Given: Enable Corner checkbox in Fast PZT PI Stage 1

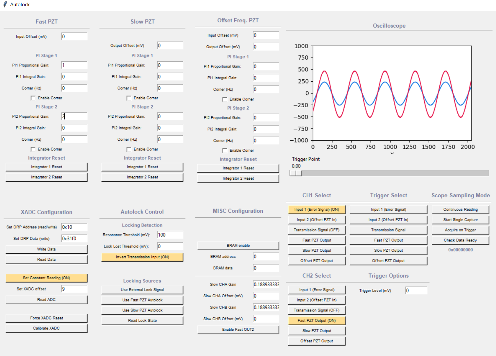Looking at the screenshot, I should [x=33, y=98].
